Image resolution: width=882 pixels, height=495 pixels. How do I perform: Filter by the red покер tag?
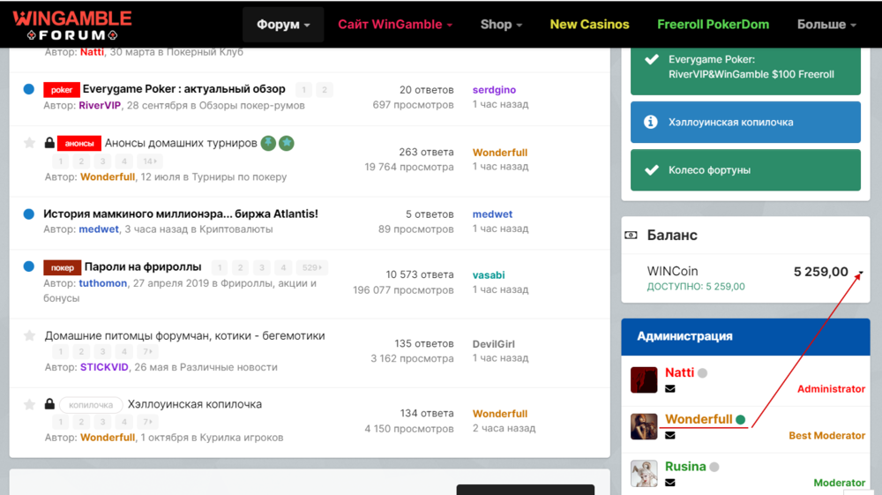pyautogui.click(x=62, y=267)
